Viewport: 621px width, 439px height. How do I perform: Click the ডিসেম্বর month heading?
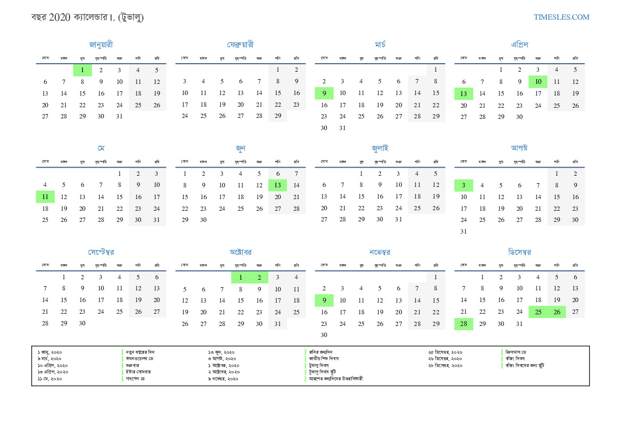click(x=519, y=252)
